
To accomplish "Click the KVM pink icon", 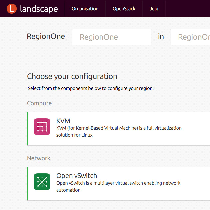I will (x=42, y=127).
